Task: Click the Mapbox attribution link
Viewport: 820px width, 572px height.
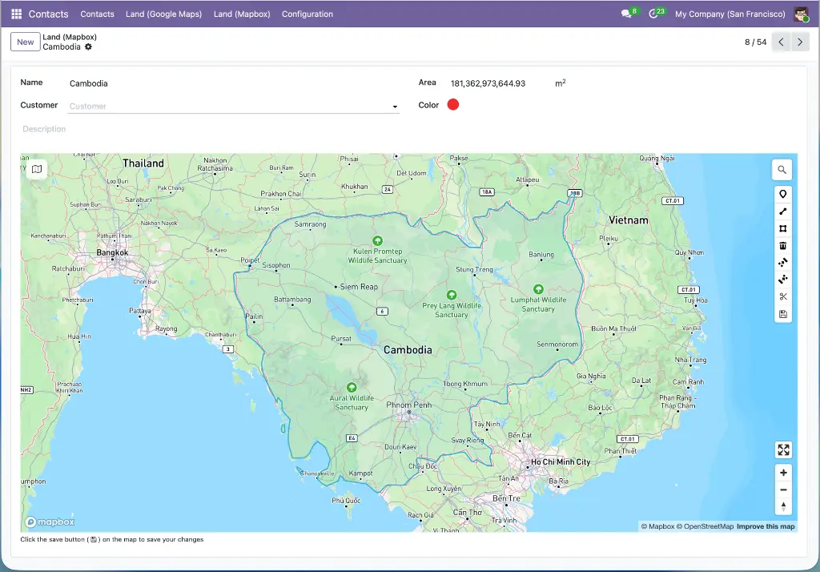Action: 658,526
